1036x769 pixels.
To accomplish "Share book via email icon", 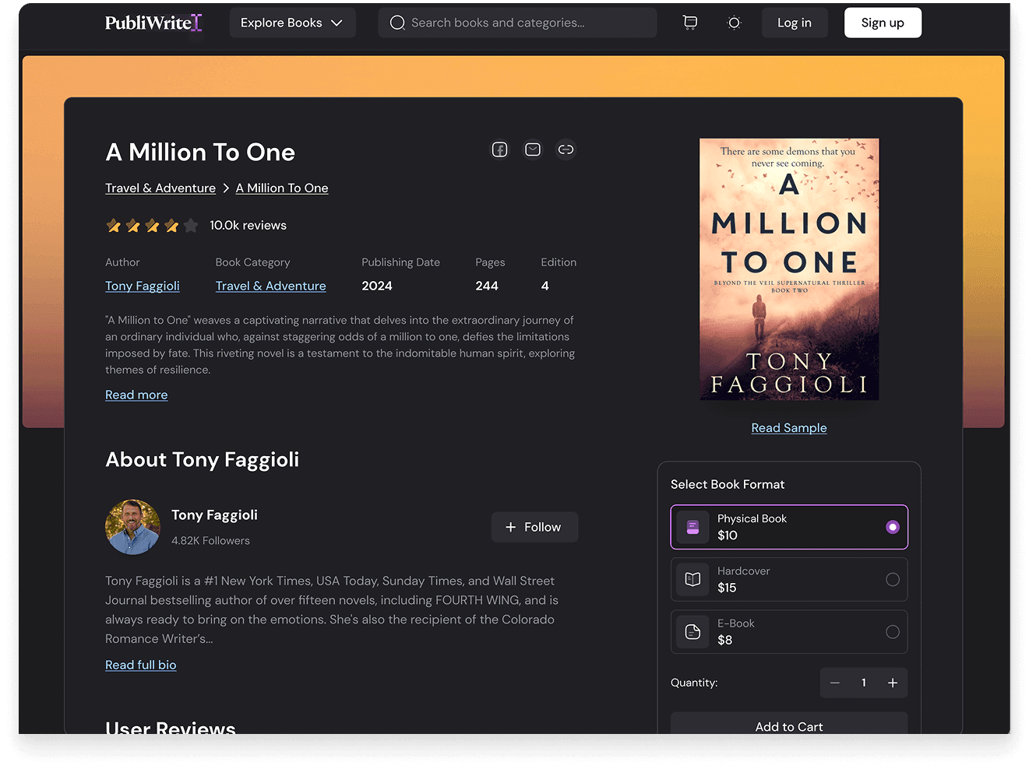I will tap(533, 149).
